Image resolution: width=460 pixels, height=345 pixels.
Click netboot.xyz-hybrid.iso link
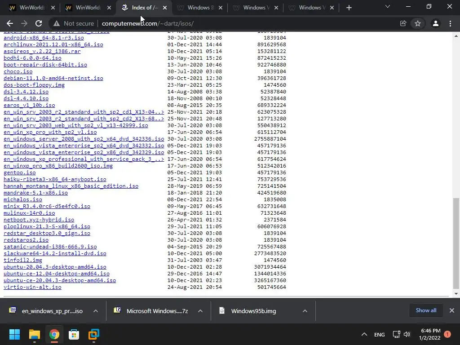click(x=39, y=220)
